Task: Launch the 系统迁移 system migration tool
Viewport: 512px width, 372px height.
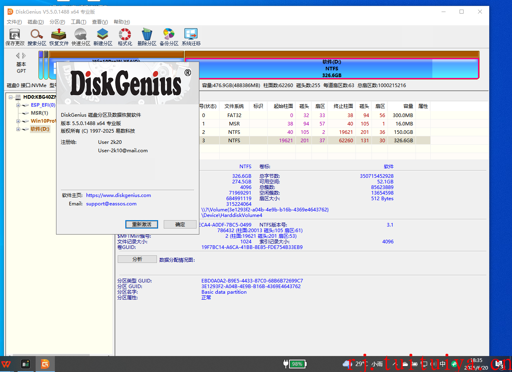Action: tap(191, 37)
